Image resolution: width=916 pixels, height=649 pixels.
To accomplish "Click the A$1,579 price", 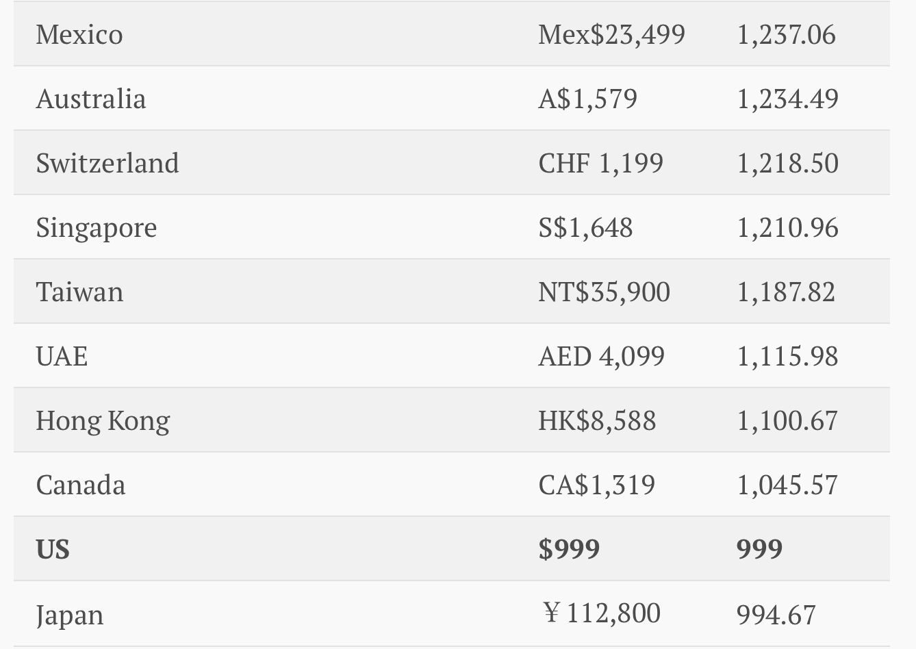I will point(587,99).
